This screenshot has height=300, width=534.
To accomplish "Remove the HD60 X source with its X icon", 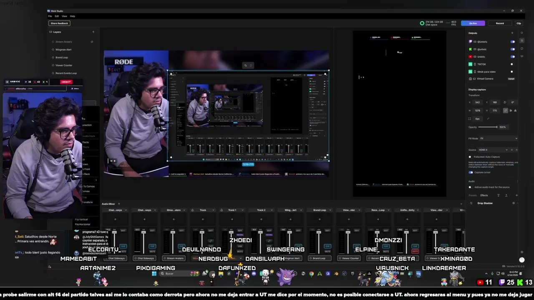I will click(516, 150).
